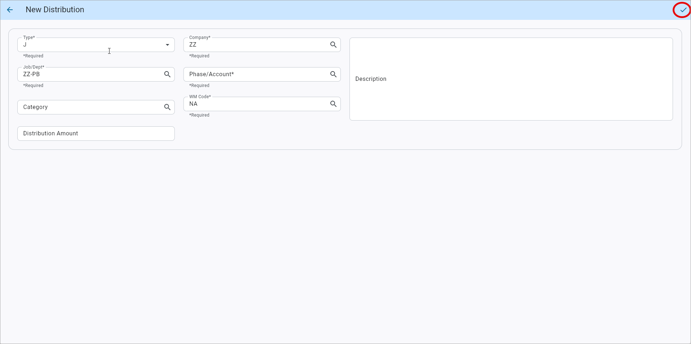Open the Job/Dept lookup search icon
The width and height of the screenshot is (691, 344).
(167, 74)
